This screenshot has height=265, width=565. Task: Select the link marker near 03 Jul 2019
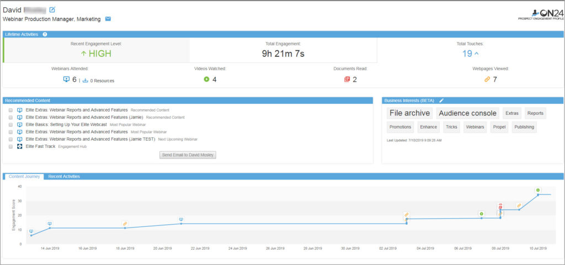(x=407, y=215)
